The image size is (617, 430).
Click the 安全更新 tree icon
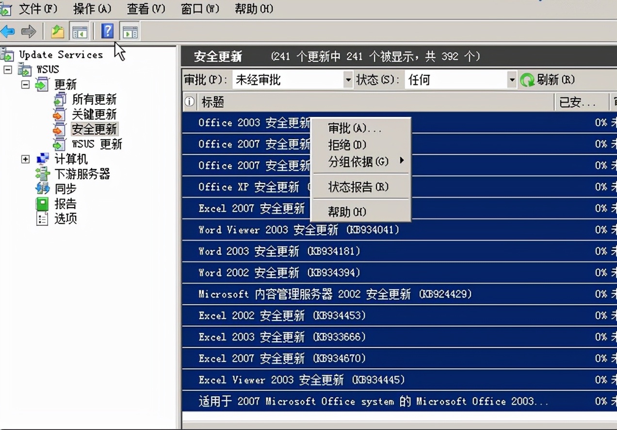click(60, 129)
